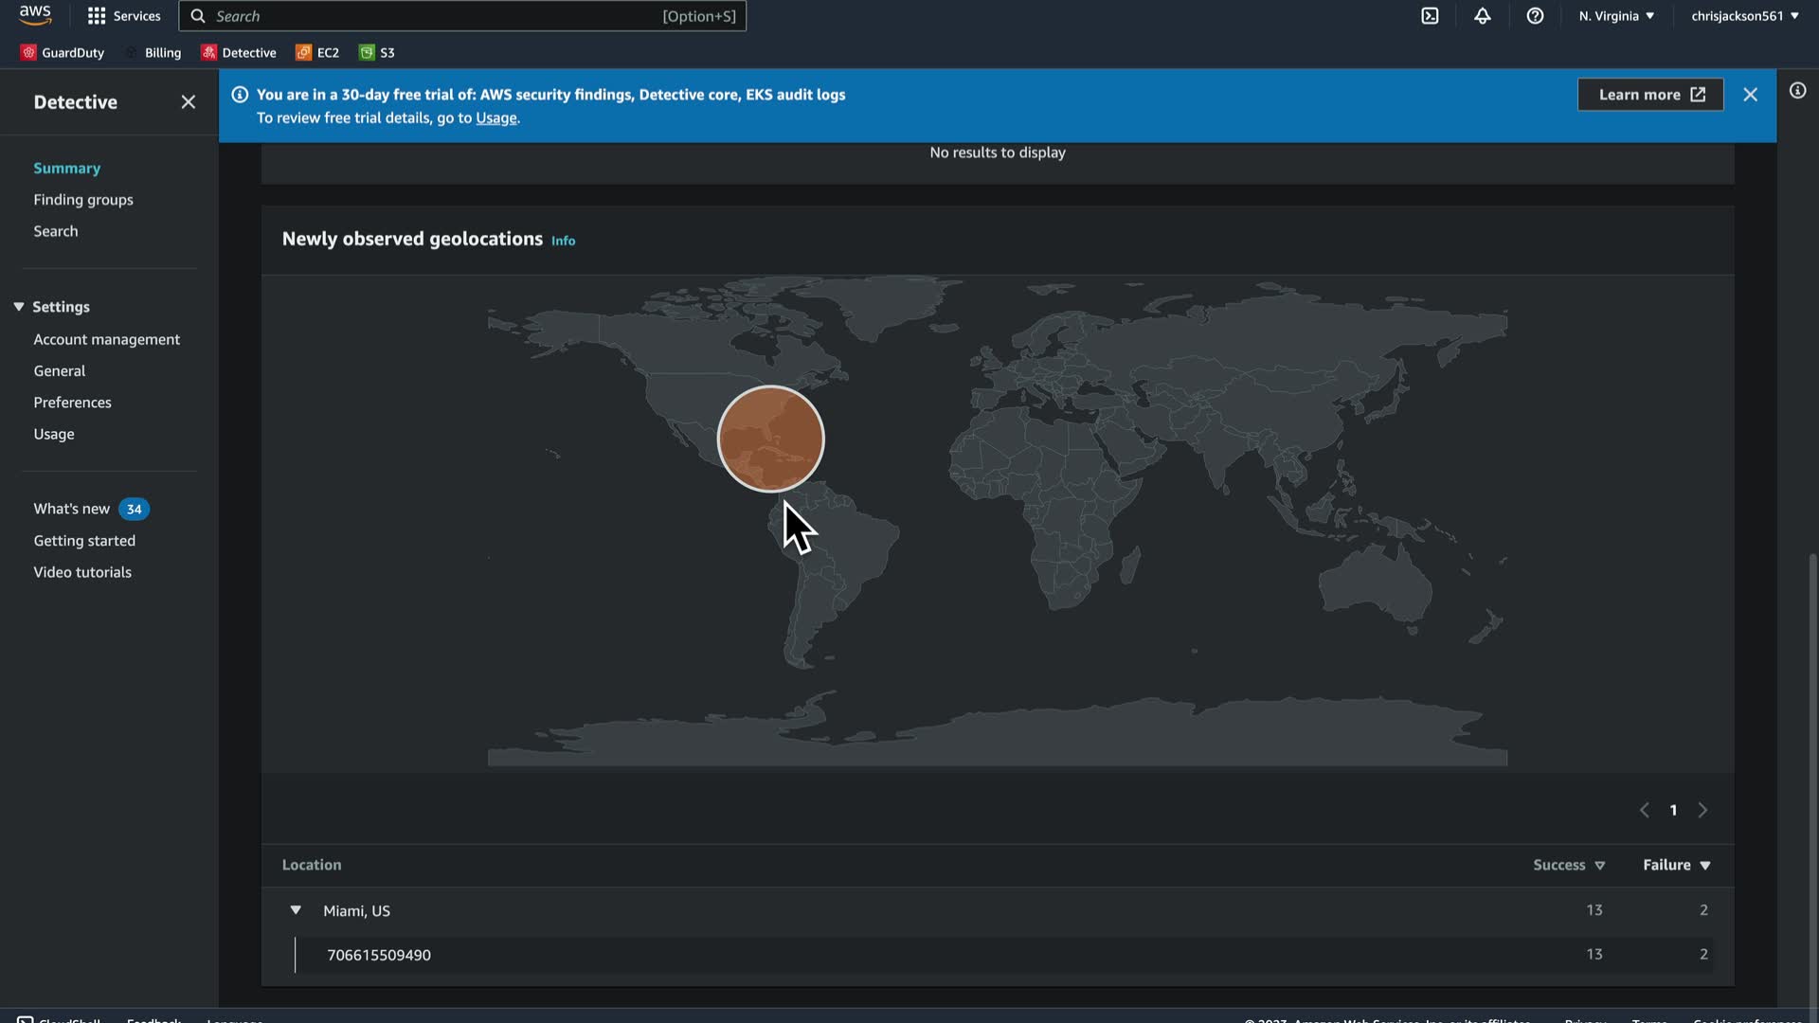This screenshot has height=1023, width=1819.
Task: Dismiss the free trial banner
Action: point(1750,95)
